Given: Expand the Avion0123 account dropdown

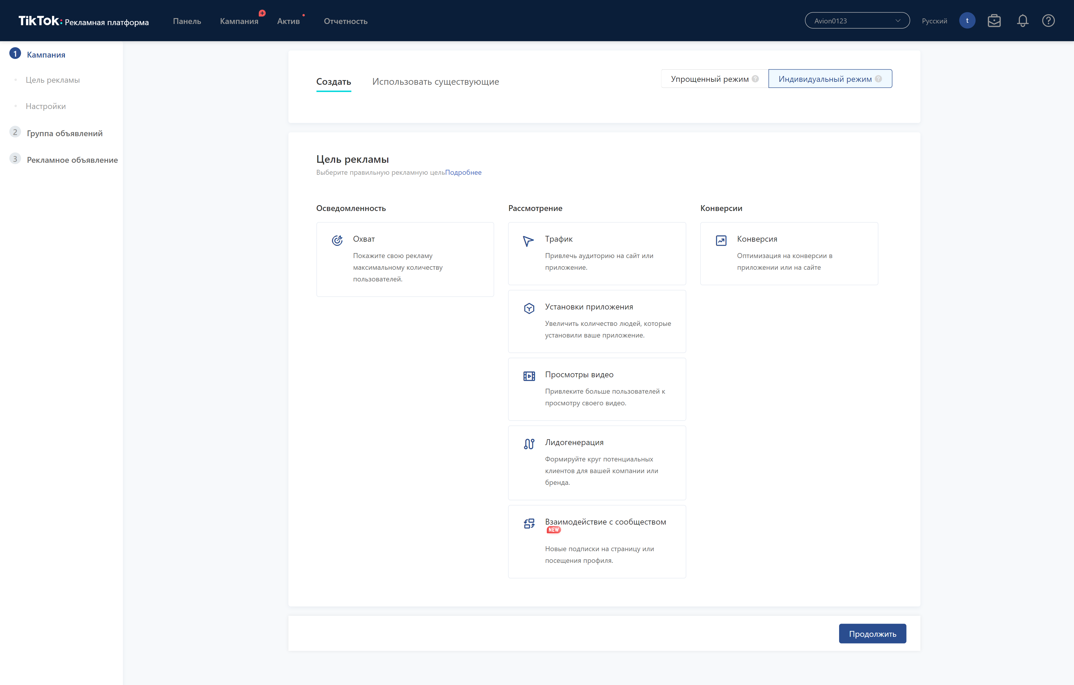Looking at the screenshot, I should tap(857, 21).
